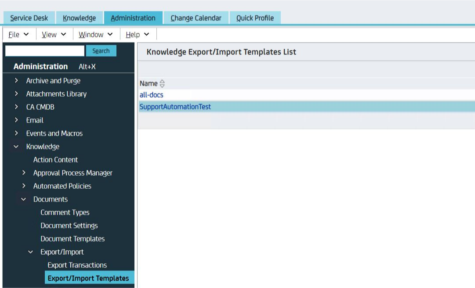
Task: Switch to the Service Desk tab
Action: point(29,18)
